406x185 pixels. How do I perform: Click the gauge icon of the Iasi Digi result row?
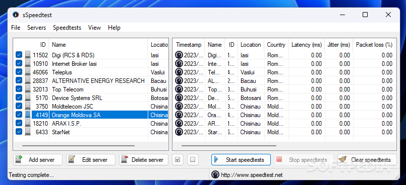pos(179,55)
